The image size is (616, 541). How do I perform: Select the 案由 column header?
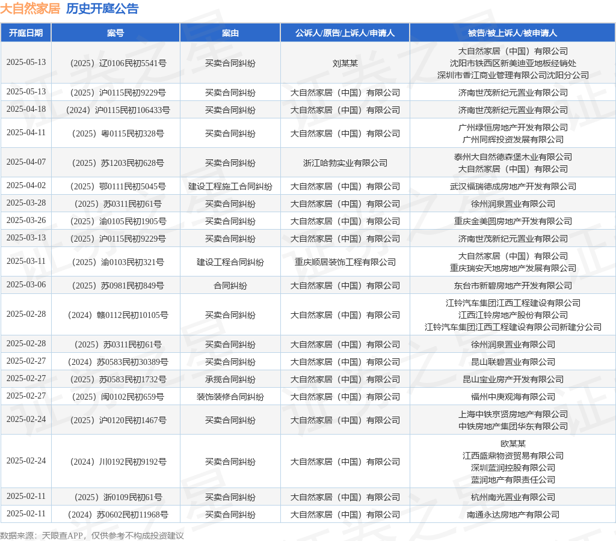(230, 33)
